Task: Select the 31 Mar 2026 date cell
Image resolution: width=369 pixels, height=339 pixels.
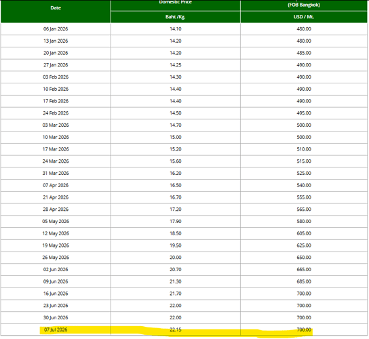Action: pyautogui.click(x=56, y=173)
